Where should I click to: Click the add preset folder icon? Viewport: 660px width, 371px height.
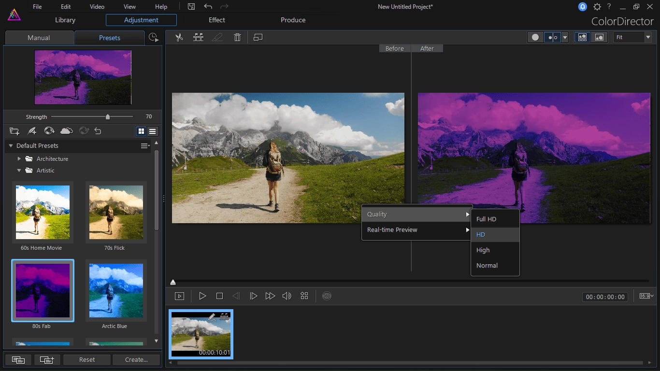(x=14, y=131)
